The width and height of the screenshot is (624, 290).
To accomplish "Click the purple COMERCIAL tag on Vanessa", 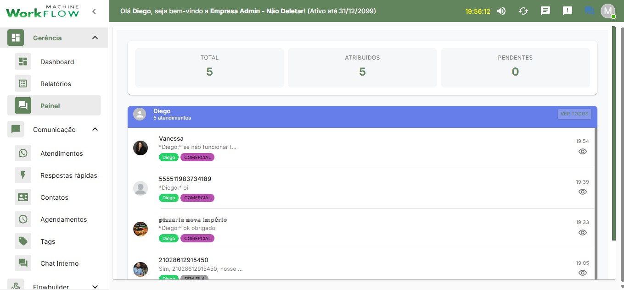I will [197, 158].
